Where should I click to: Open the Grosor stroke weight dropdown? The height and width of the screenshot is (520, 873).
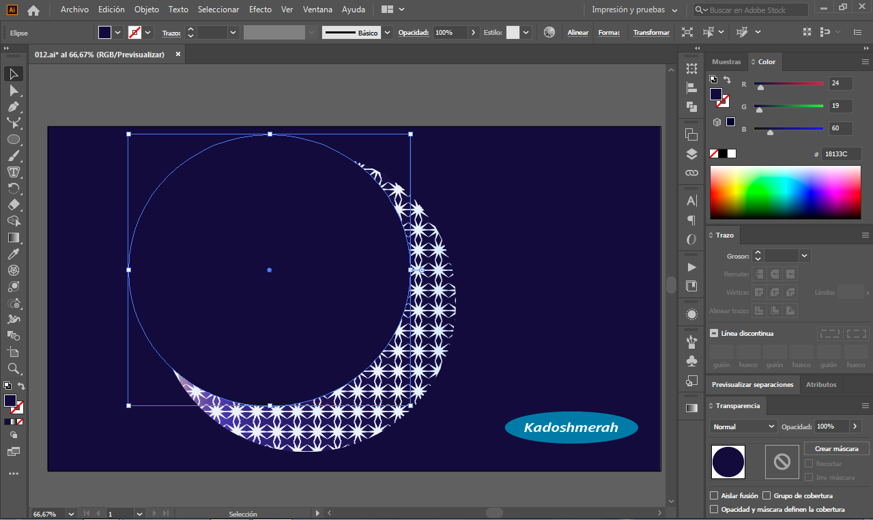click(x=804, y=256)
